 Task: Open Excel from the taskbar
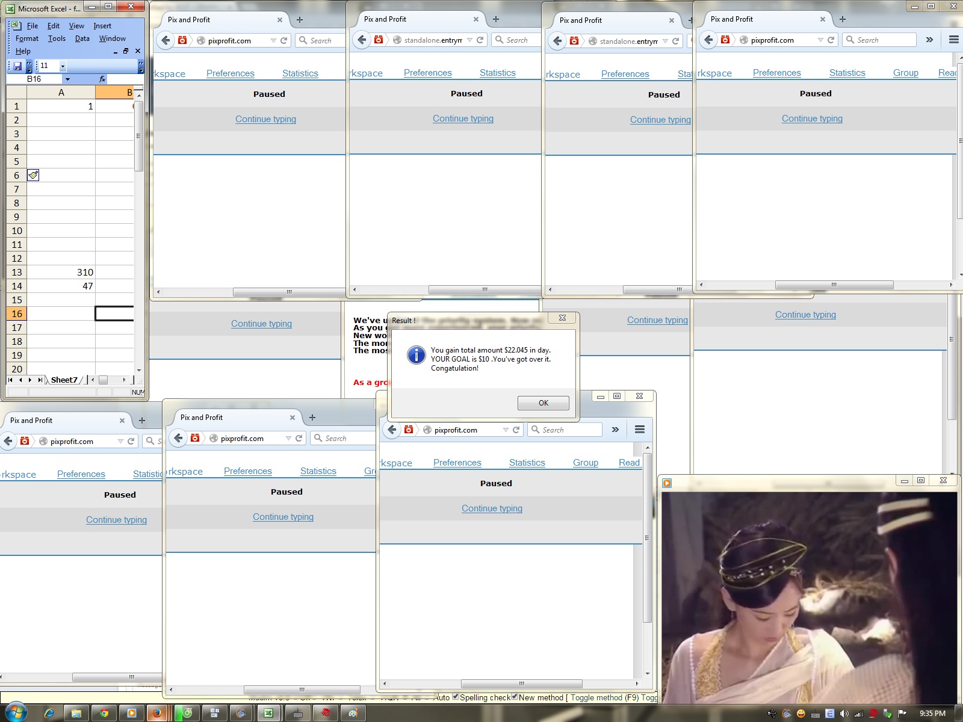point(268,714)
